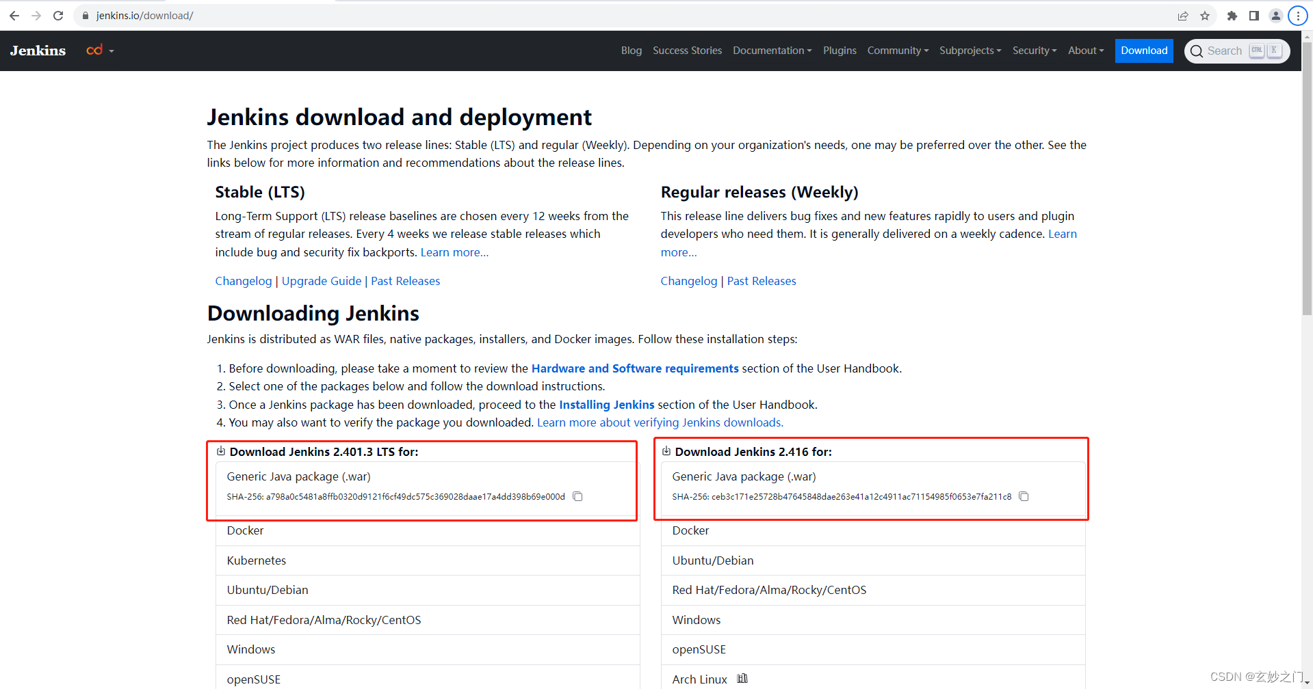Select Windows under LTS downloads
1313x689 pixels.
428,649
